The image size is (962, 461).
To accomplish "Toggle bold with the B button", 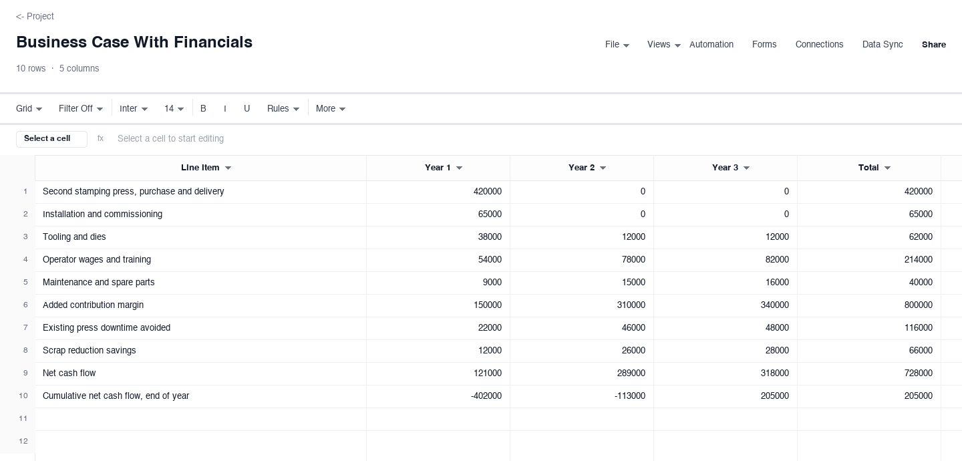I will (203, 109).
